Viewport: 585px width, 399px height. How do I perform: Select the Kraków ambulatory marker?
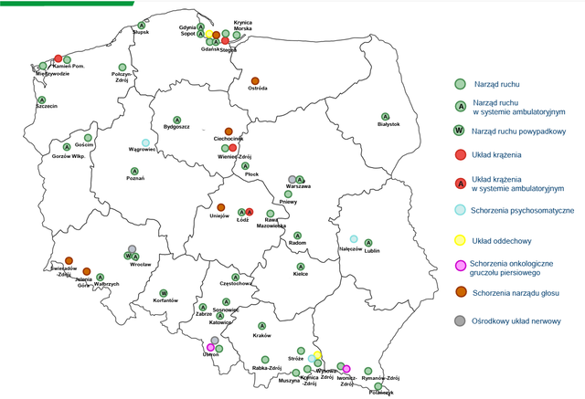tap(262, 326)
